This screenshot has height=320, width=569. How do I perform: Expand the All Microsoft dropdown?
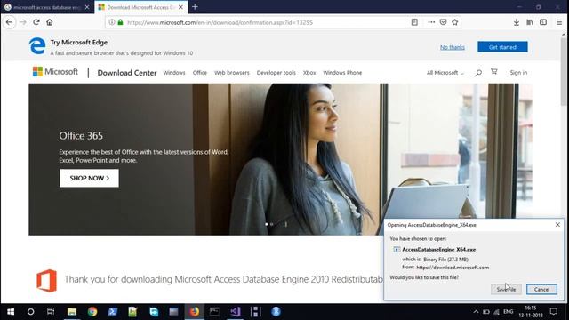point(445,73)
